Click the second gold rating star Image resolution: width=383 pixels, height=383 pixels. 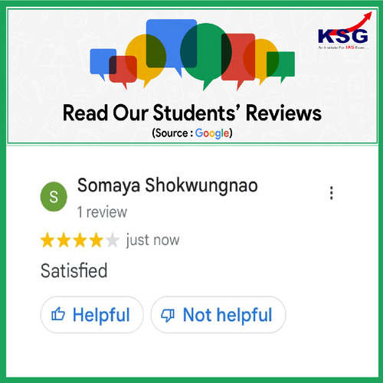[x=64, y=241]
